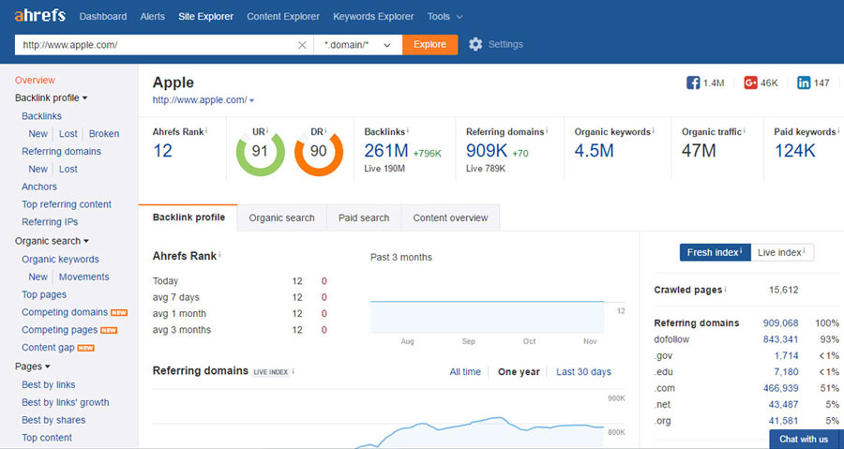844x449 pixels.
Task: Open Movements sidebar link
Action: tap(84, 277)
